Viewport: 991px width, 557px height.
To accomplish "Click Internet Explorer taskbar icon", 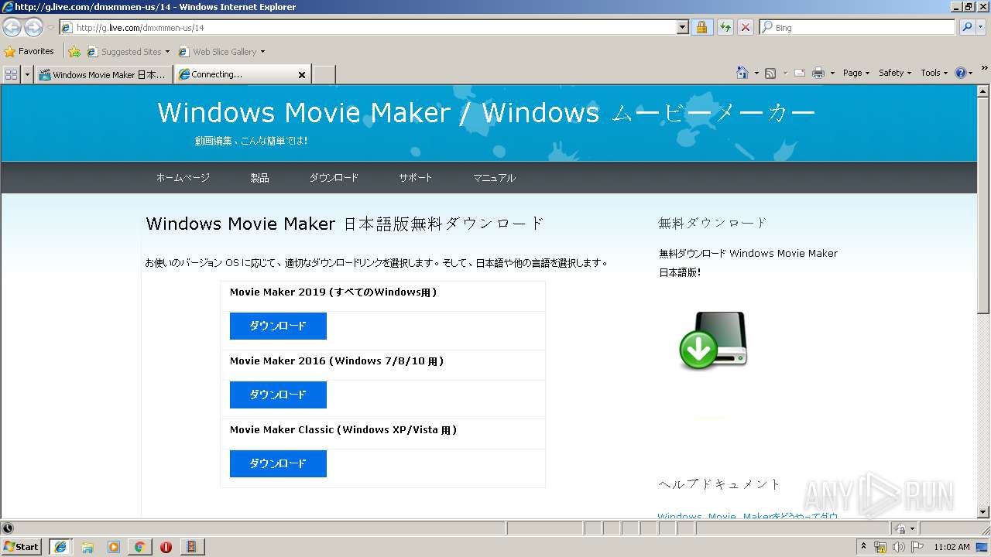I will click(60, 546).
